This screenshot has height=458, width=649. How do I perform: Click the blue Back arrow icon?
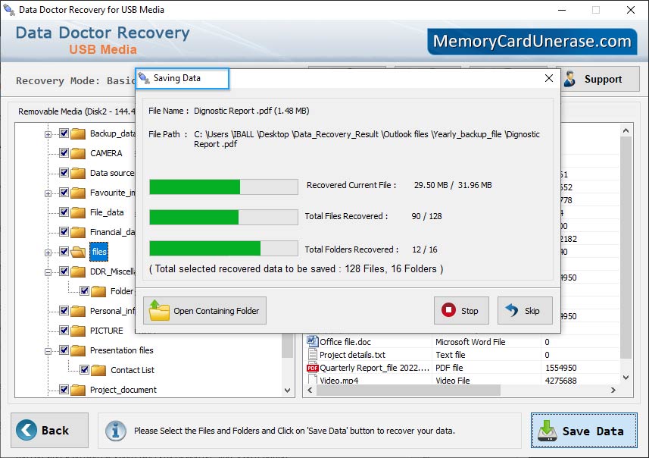[26, 430]
